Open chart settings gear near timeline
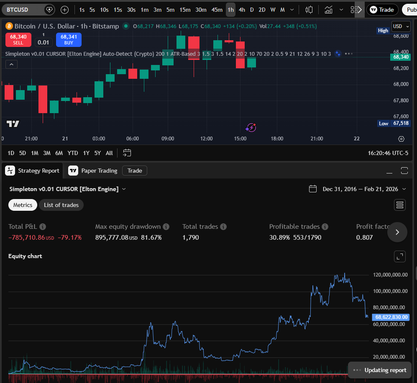The height and width of the screenshot is (383, 417). pyautogui.click(x=401, y=139)
